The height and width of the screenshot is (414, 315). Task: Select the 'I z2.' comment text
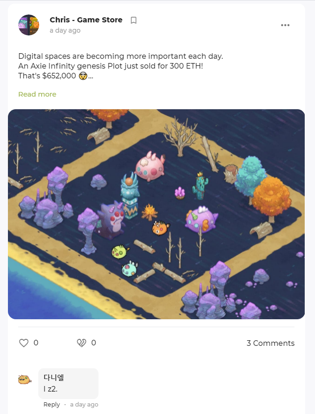(x=50, y=389)
